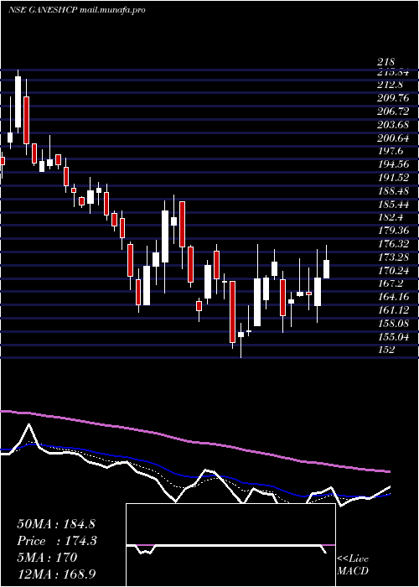Click the NSE GANESHCP chart title
419x587 pixels.
click(43, 10)
